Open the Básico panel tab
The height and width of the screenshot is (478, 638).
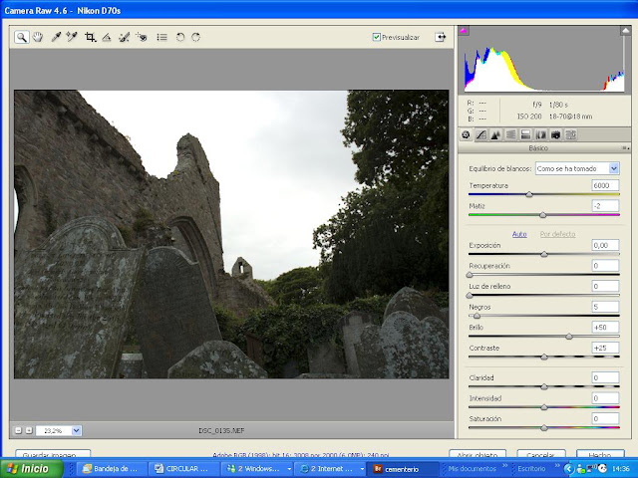(466, 135)
